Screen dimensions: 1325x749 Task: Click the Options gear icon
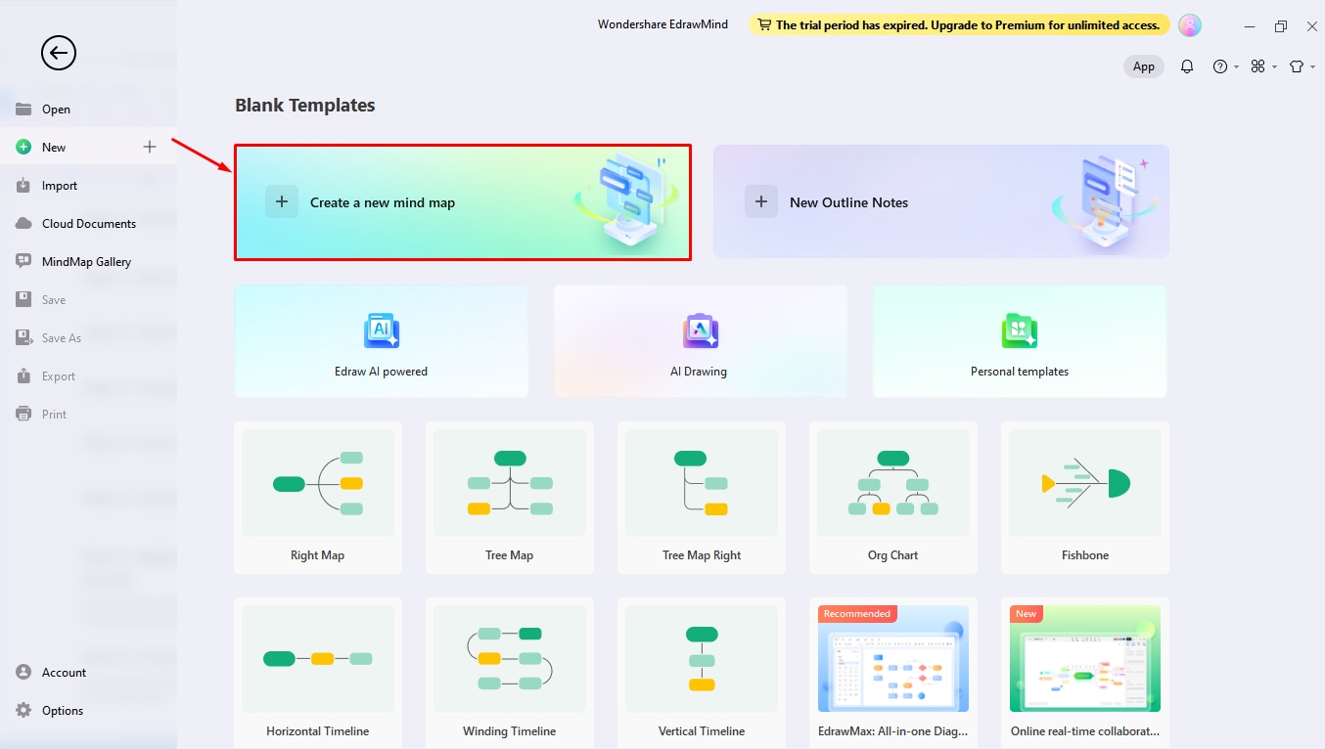pyautogui.click(x=23, y=710)
